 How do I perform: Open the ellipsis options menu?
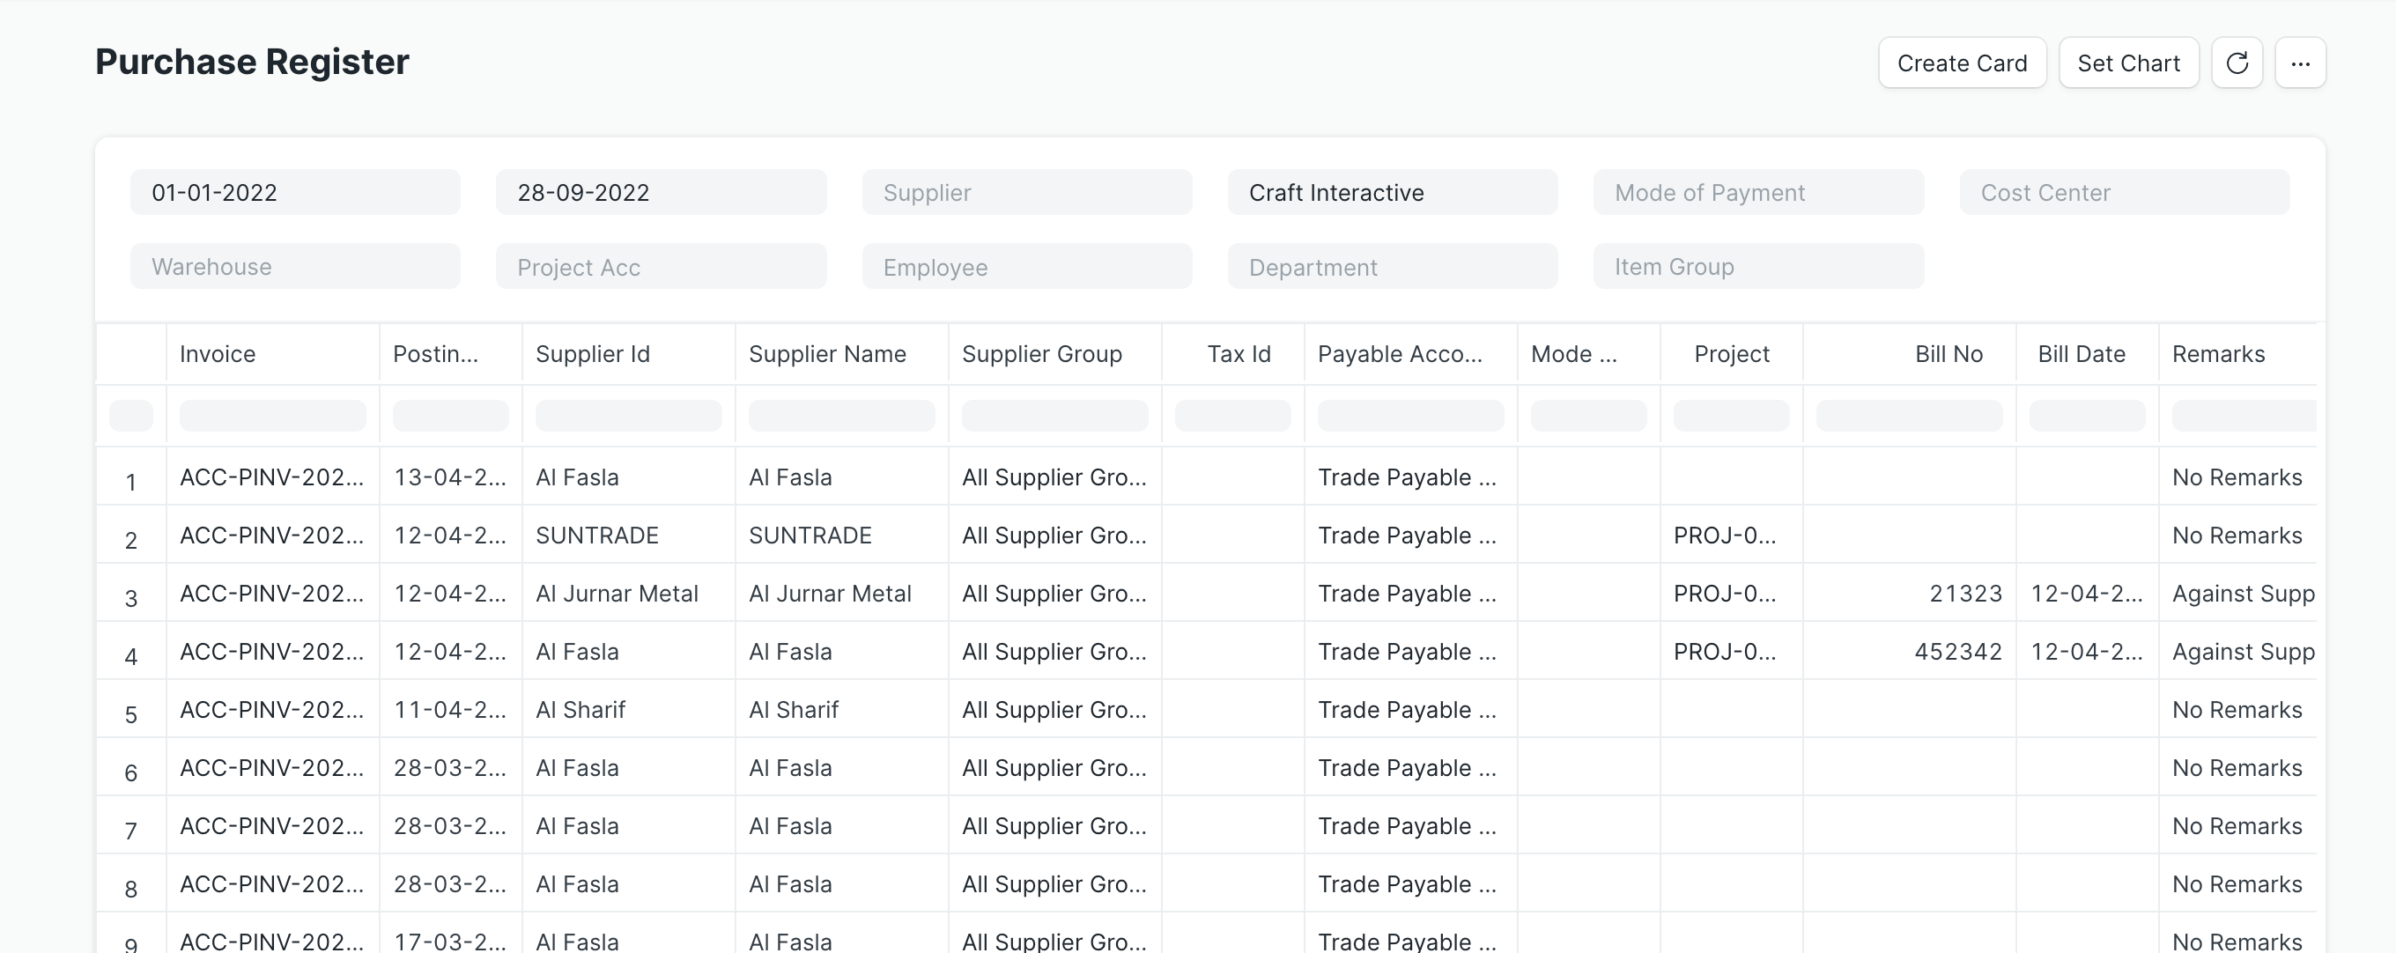2301,63
